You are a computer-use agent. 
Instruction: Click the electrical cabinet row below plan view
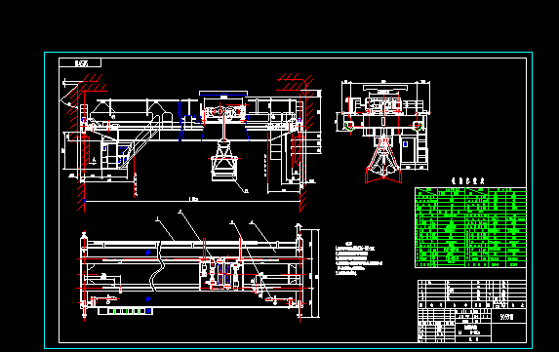pyautogui.click(x=126, y=311)
